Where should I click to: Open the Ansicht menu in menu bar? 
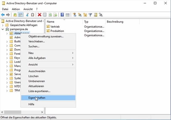point(28,9)
